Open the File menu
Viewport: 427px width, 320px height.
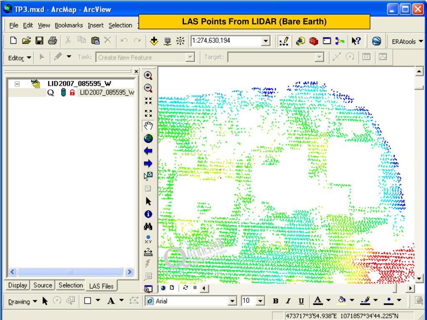pos(14,25)
